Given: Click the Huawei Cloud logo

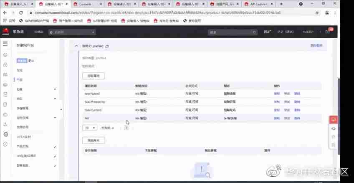Looking at the screenshot, I should pos(6,32).
